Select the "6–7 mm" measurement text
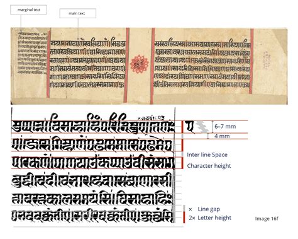Viewport: 298px width, 239px height. tap(225, 127)
